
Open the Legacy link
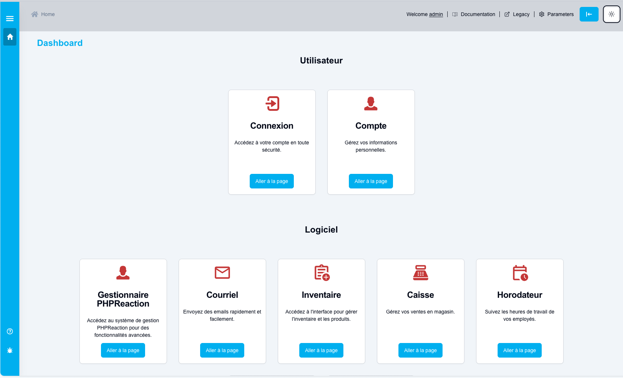tap(517, 14)
